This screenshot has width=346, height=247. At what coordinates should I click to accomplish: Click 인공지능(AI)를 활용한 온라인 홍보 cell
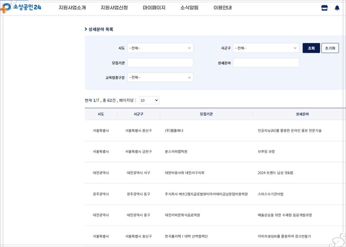[289, 131]
